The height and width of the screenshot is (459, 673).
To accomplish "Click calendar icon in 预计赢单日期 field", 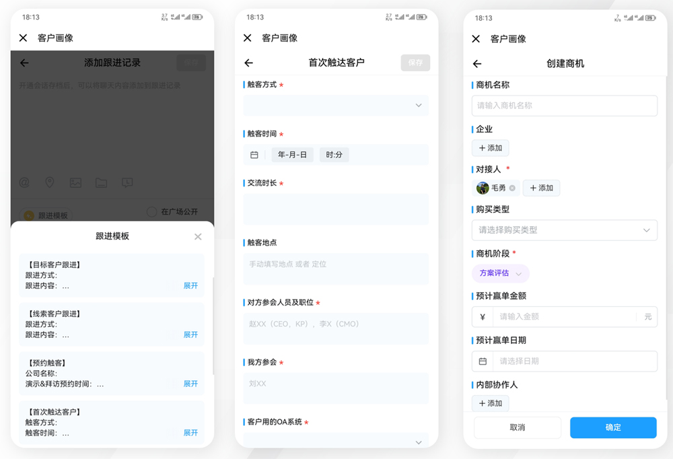I will point(483,361).
